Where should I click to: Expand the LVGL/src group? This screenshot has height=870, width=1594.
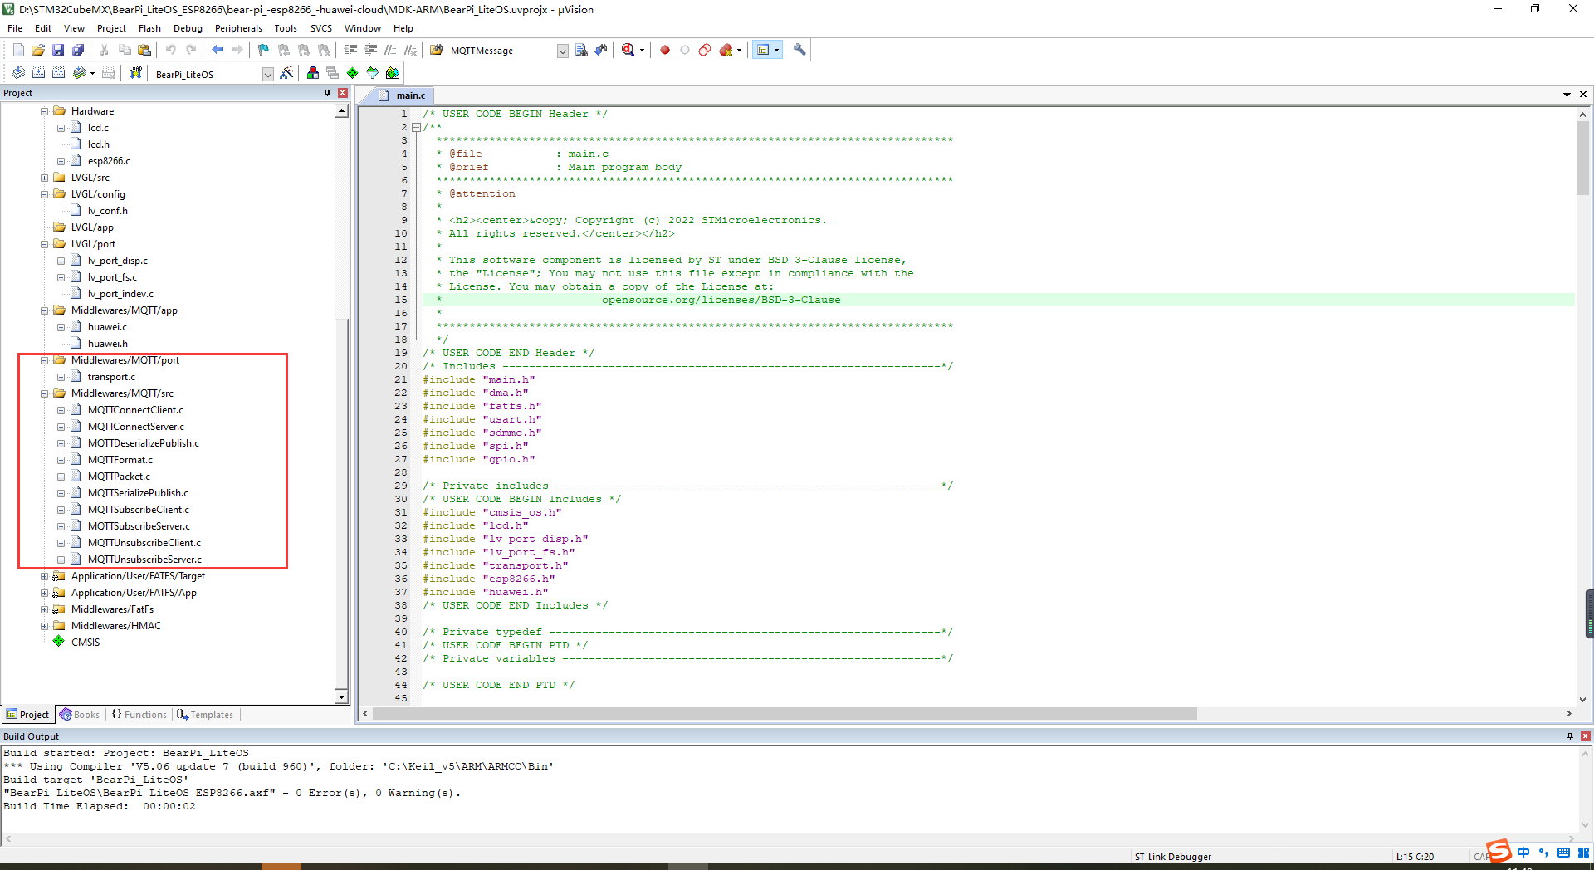[45, 178]
